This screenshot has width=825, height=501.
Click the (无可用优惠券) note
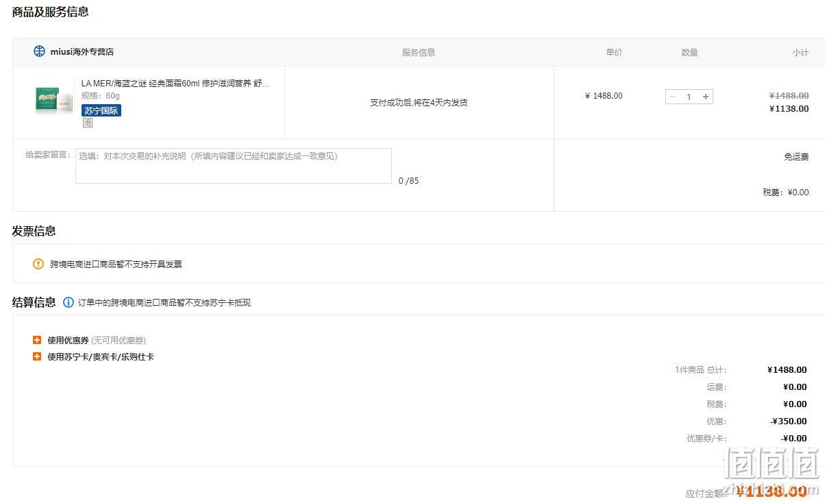pyautogui.click(x=119, y=341)
